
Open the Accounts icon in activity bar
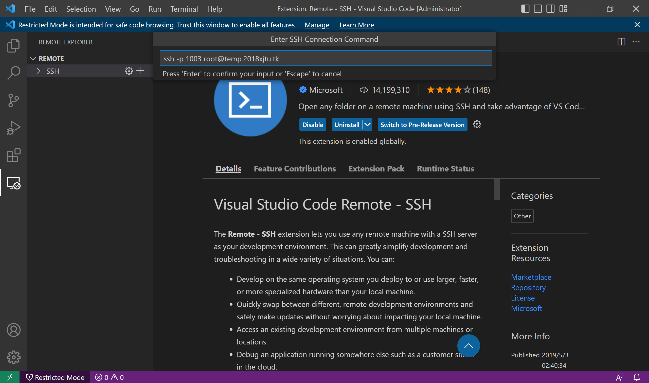13,330
